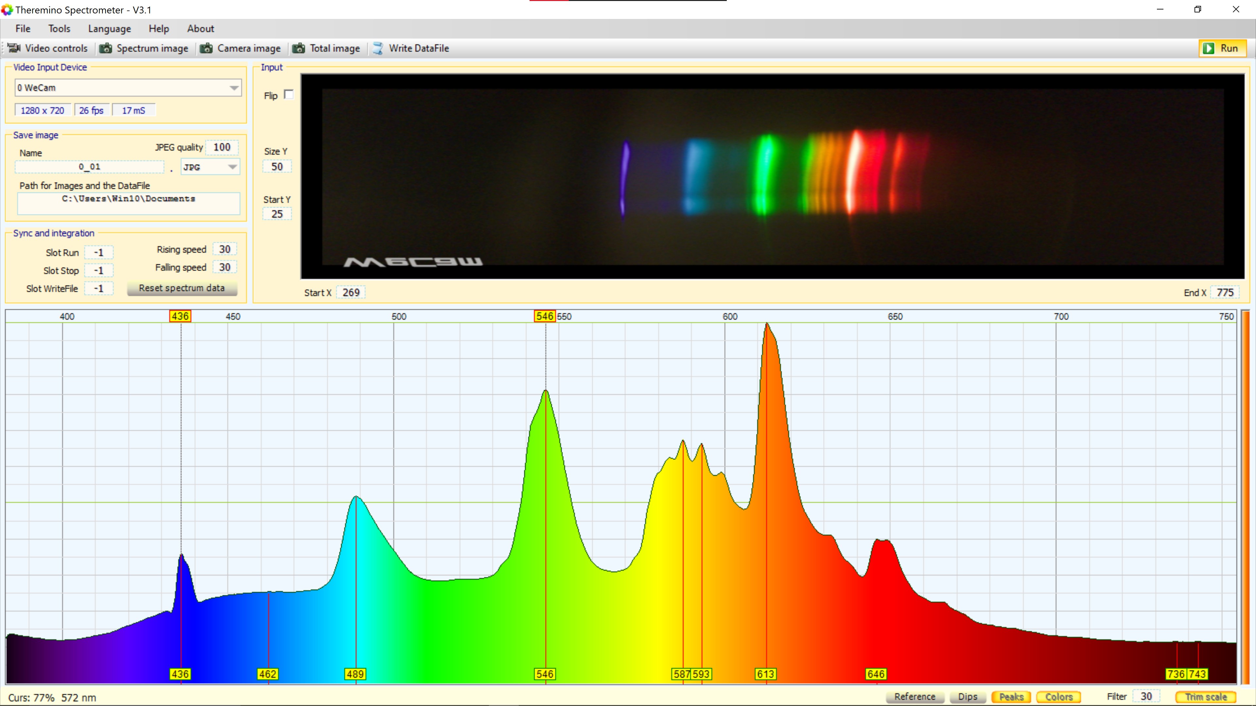
Task: Click the Theremino app logo icon
Action: click(x=7, y=9)
